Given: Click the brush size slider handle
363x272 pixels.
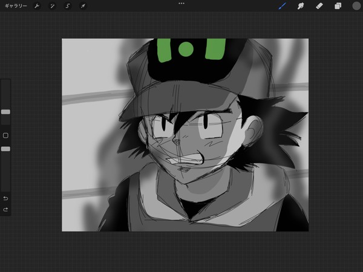Looking at the screenshot, I should click(5, 112).
